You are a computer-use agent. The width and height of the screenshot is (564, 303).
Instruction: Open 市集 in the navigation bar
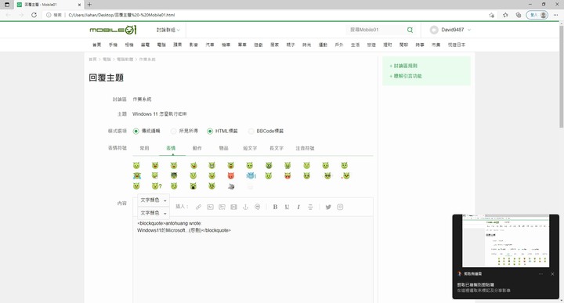click(x=436, y=45)
